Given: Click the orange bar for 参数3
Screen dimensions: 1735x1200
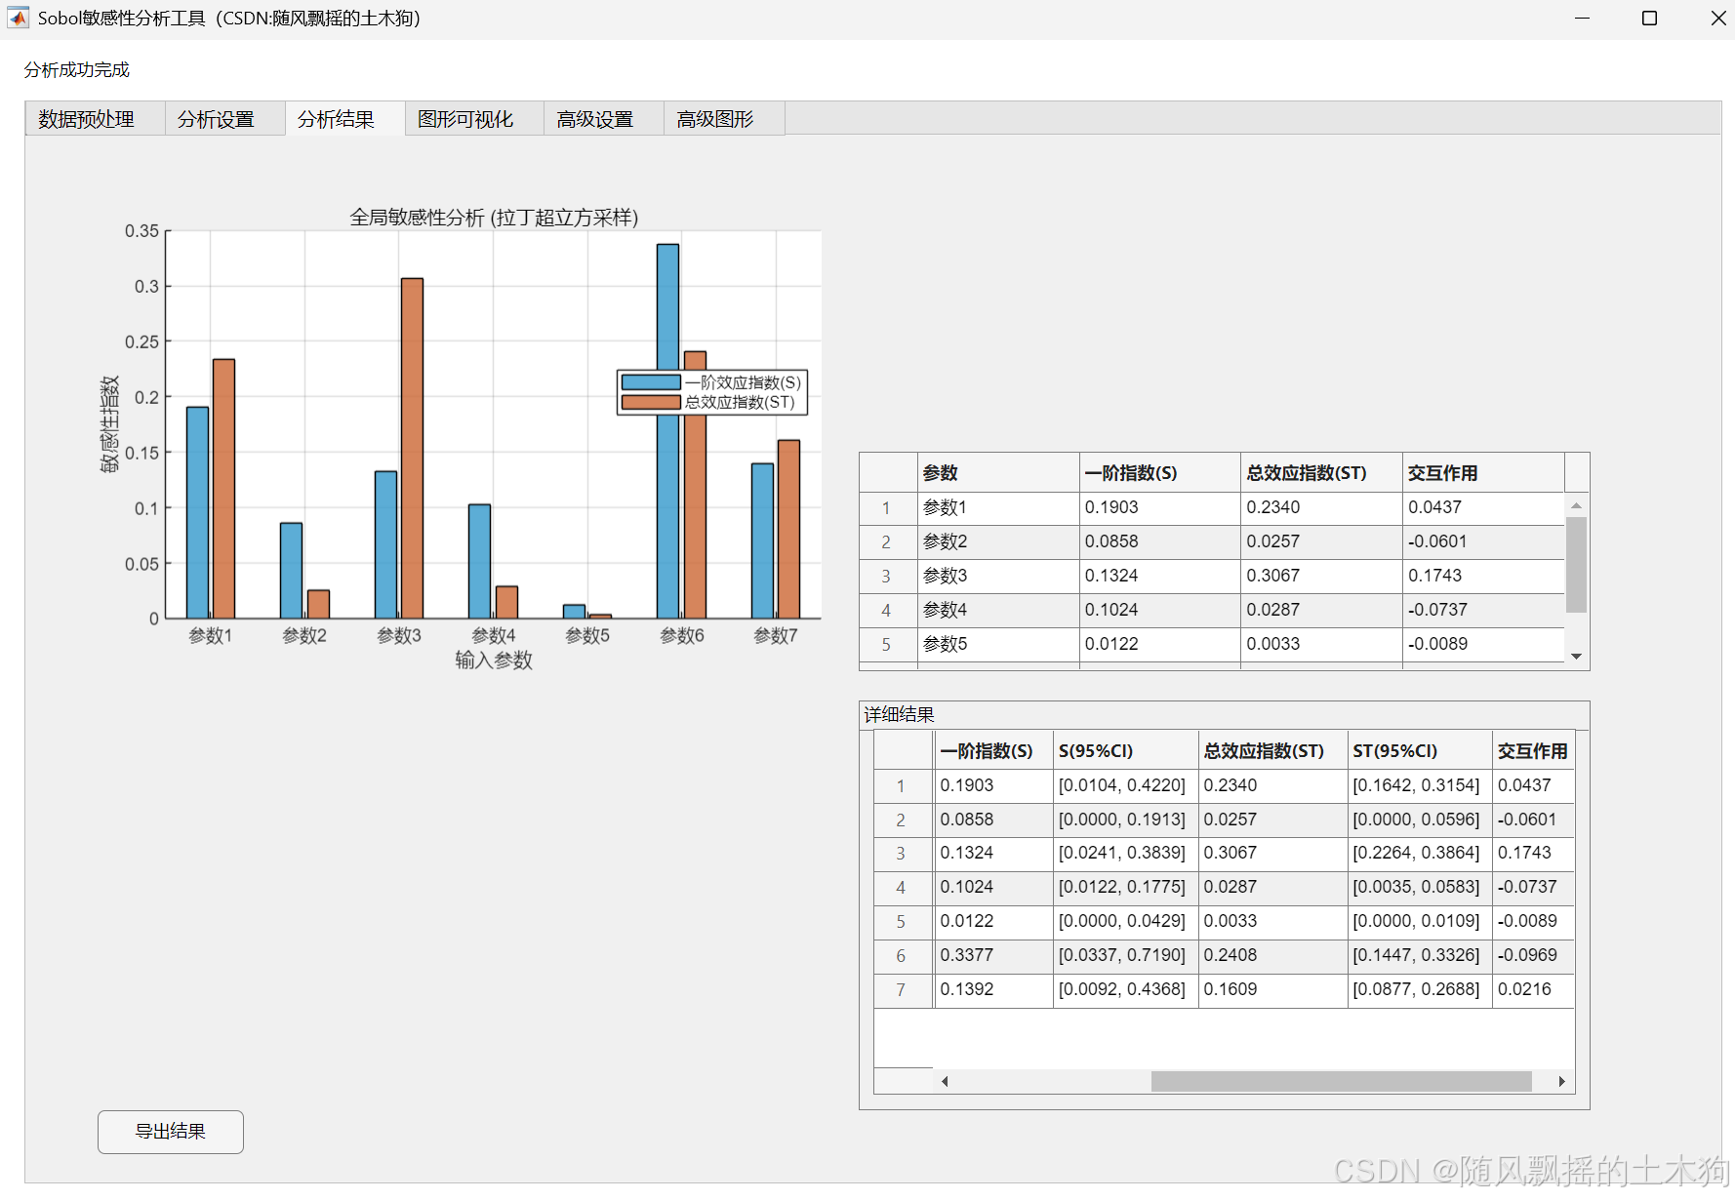Looking at the screenshot, I should 412,449.
